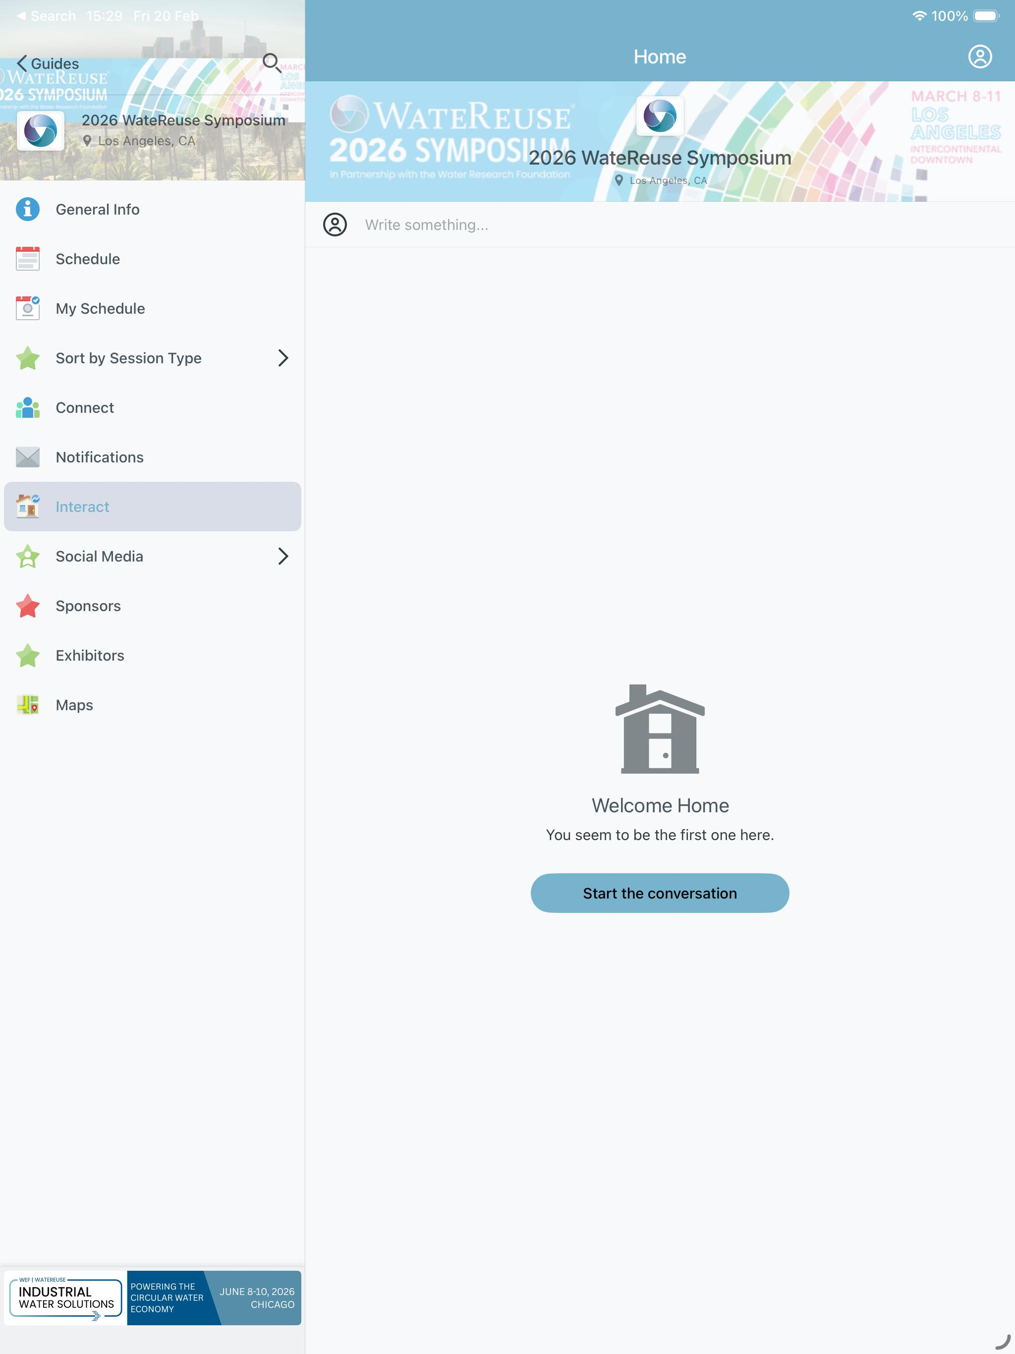Return to Search app in status bar

pos(47,16)
